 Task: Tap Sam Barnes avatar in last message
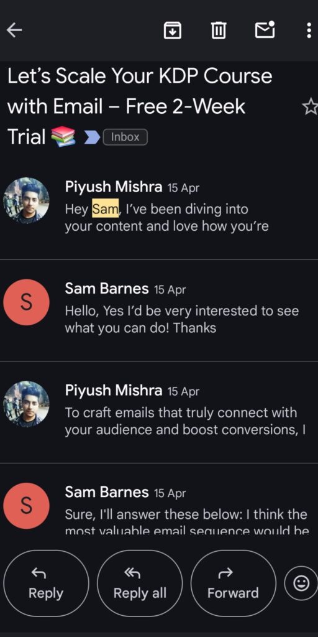26,506
